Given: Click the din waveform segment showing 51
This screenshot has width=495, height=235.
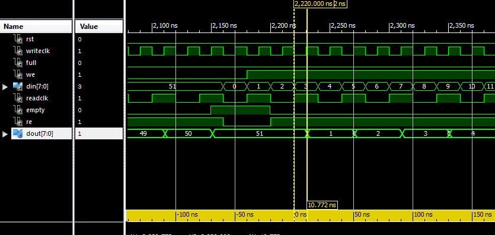Looking at the screenshot, I should [x=175, y=87].
